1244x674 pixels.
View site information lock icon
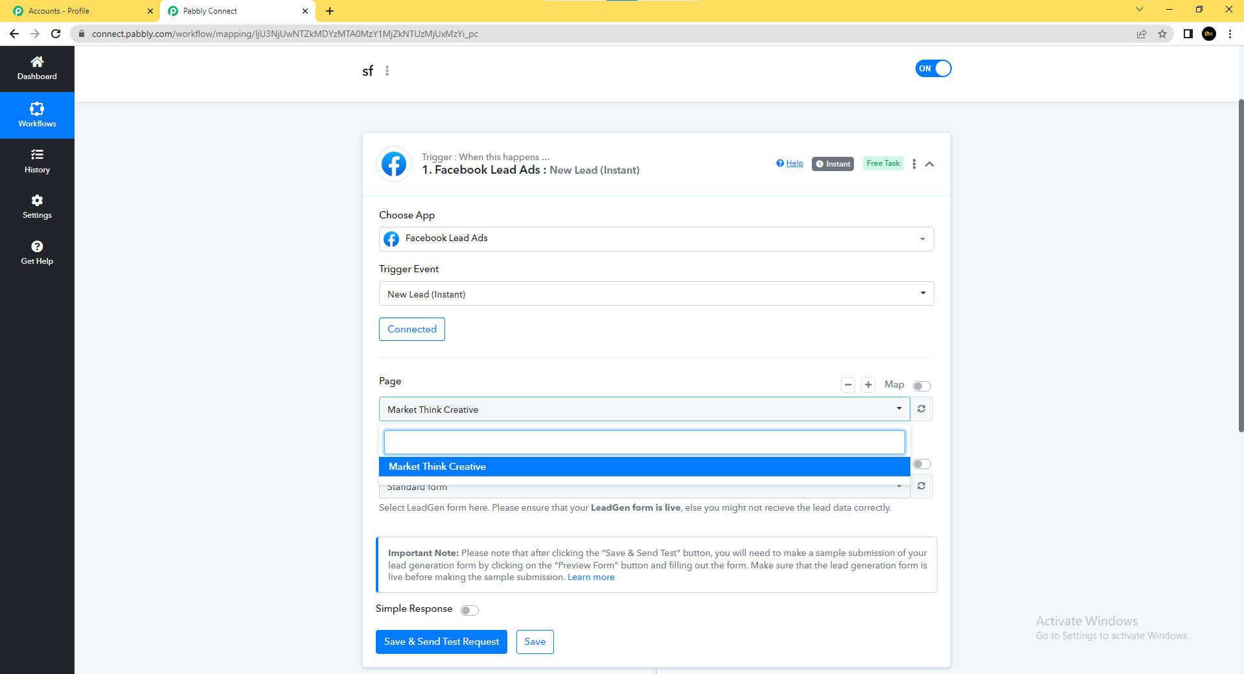point(82,34)
